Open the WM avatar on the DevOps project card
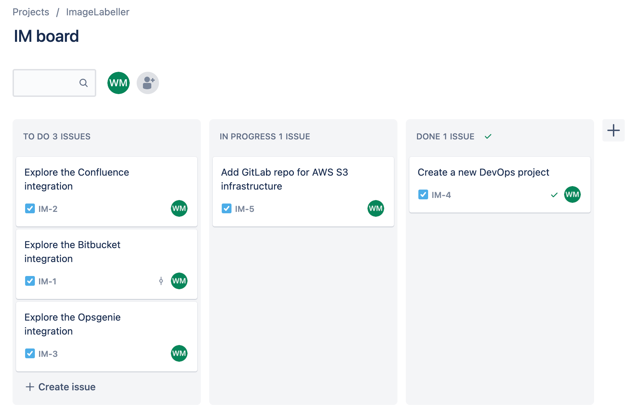The image size is (638, 414). pos(572,194)
